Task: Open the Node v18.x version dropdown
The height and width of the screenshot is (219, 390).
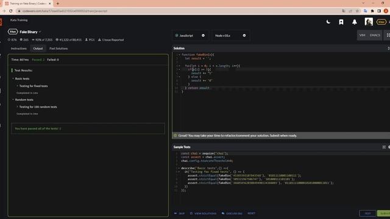Action: (x=230, y=35)
